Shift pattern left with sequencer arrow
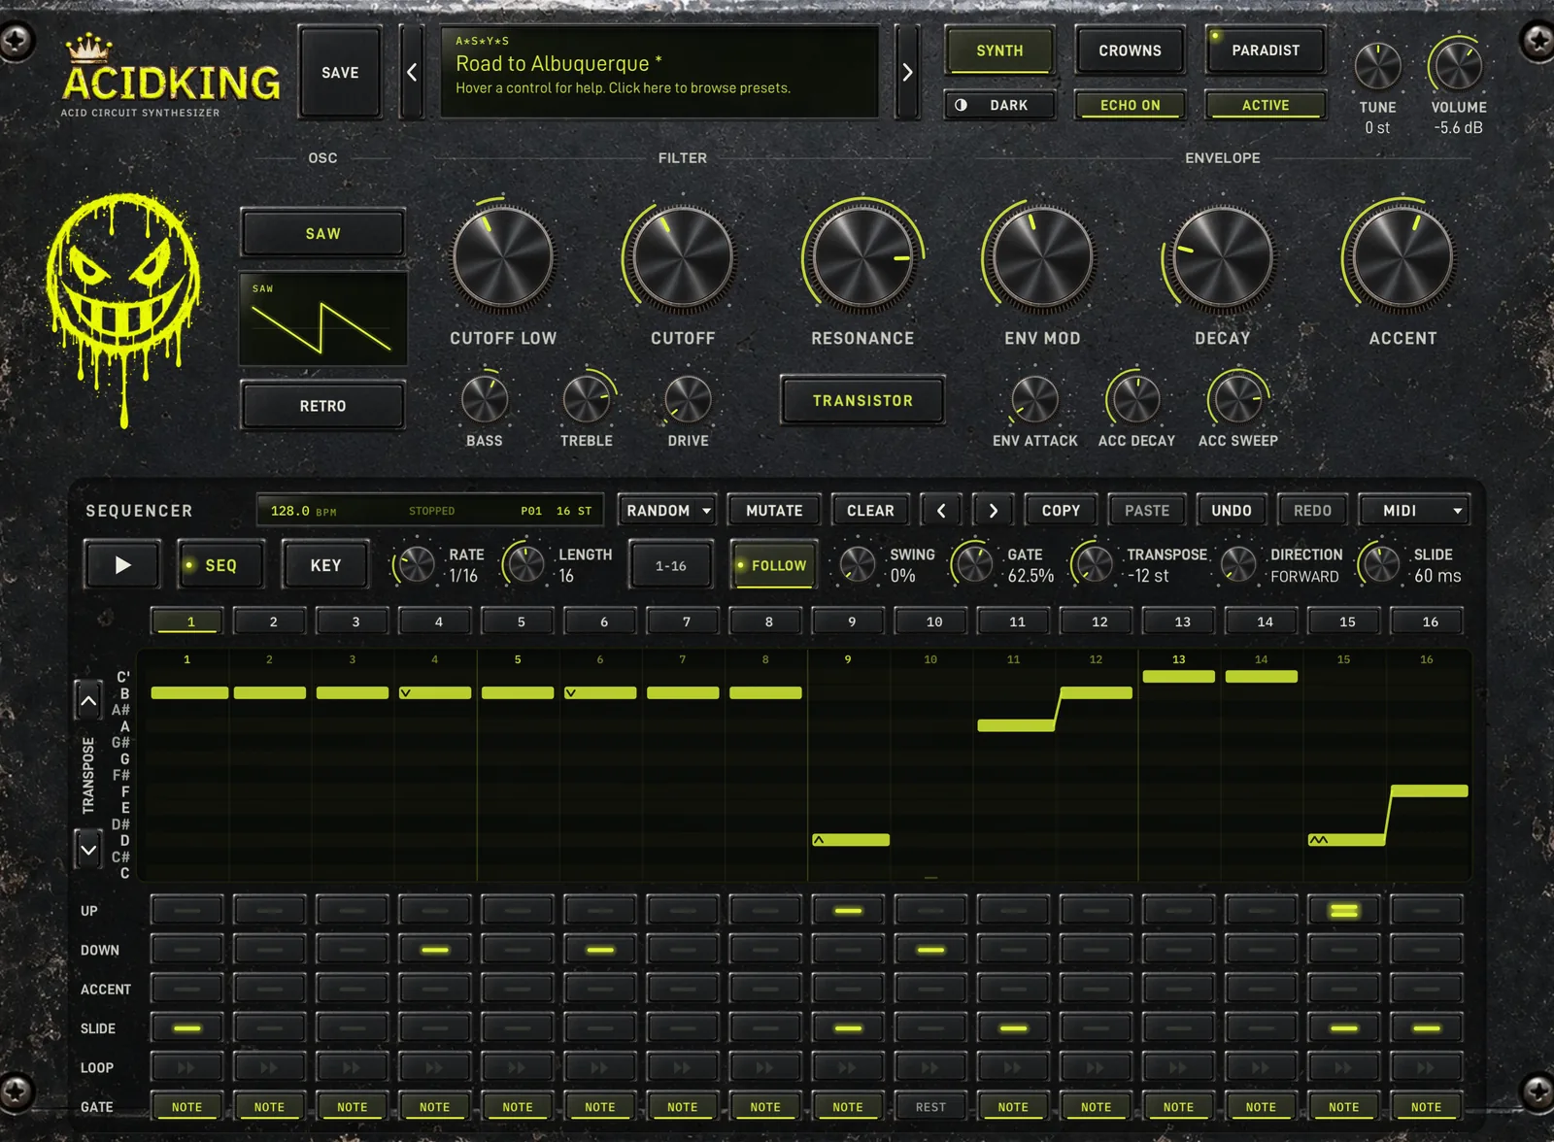This screenshot has height=1142, width=1554. point(941,511)
